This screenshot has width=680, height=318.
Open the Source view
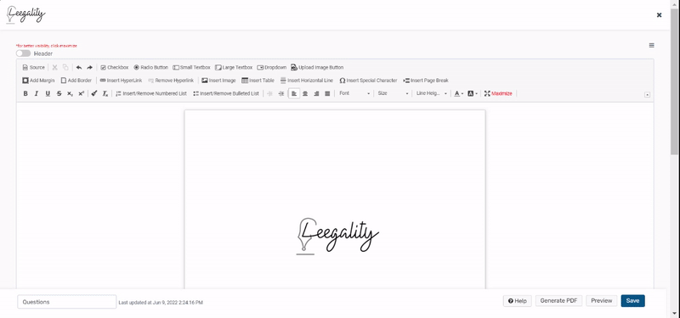pyautogui.click(x=33, y=68)
